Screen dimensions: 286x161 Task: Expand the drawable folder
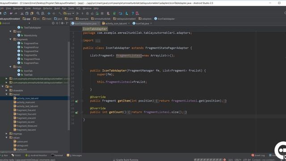pyautogui.click(x=7, y=90)
